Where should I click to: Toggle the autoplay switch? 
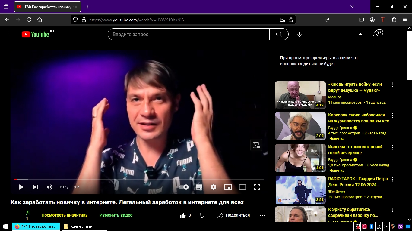point(184,187)
